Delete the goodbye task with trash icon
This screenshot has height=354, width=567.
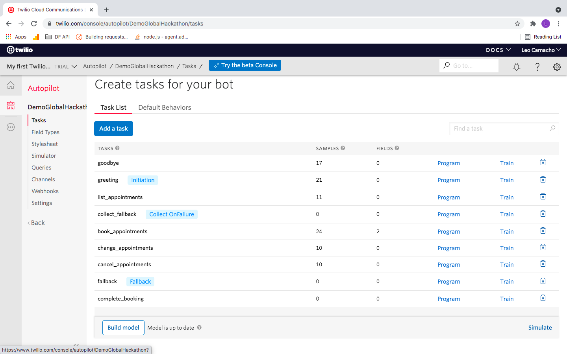coord(543,162)
